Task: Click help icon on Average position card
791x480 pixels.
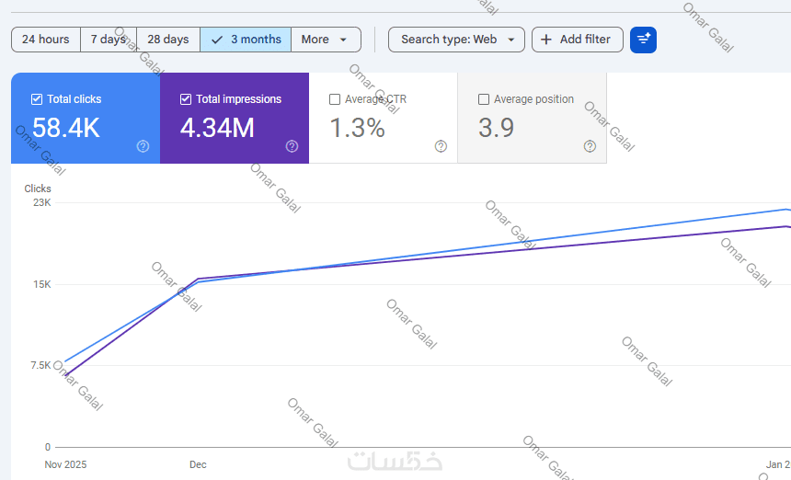Action: [590, 146]
